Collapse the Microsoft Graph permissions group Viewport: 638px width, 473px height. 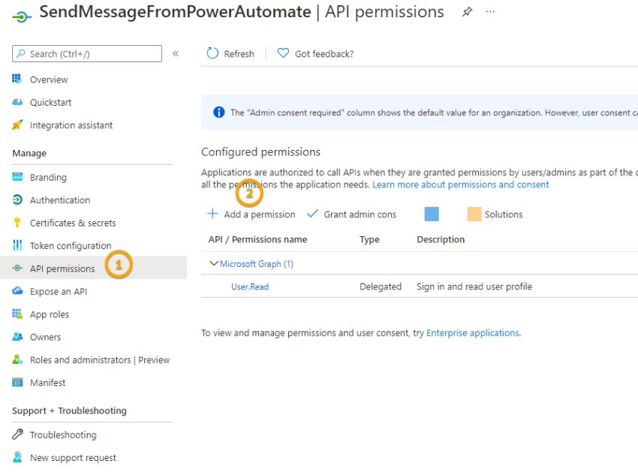click(214, 263)
